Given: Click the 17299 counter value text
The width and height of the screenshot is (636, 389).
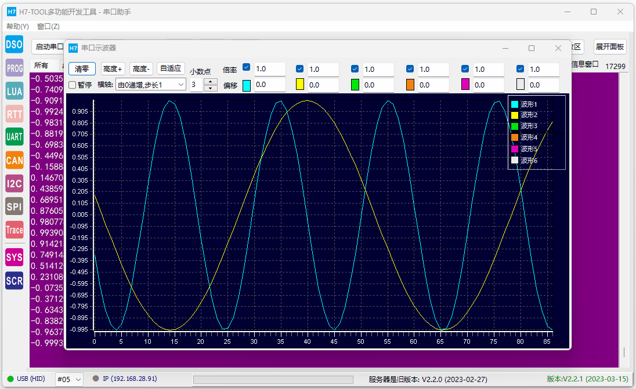Looking at the screenshot, I should click(x=615, y=66).
